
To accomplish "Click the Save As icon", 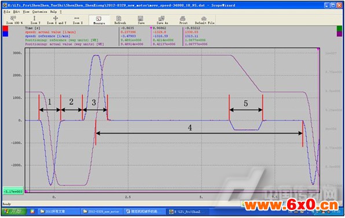I will [162, 20].
